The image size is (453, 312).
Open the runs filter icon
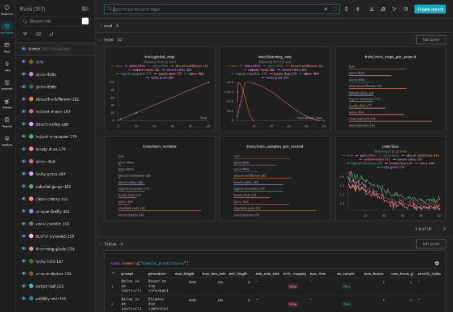[x=25, y=35]
